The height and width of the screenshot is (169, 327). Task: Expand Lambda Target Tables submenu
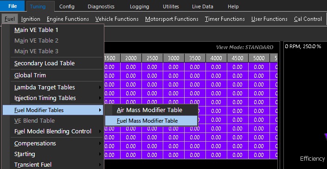(x=53, y=88)
